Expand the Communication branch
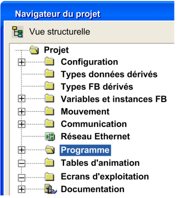This screenshot has width=180, height=198. 22,124
